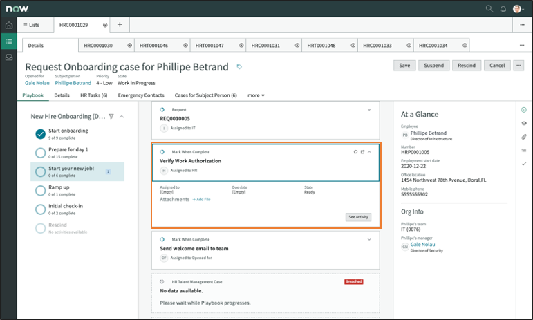Click the HRP0001005 profile number

(415, 152)
